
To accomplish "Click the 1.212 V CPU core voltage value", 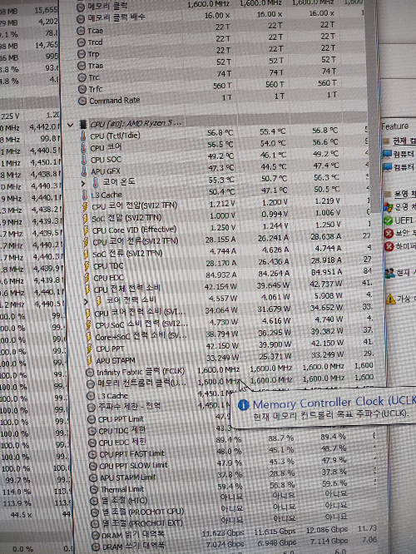I will click(x=223, y=205).
